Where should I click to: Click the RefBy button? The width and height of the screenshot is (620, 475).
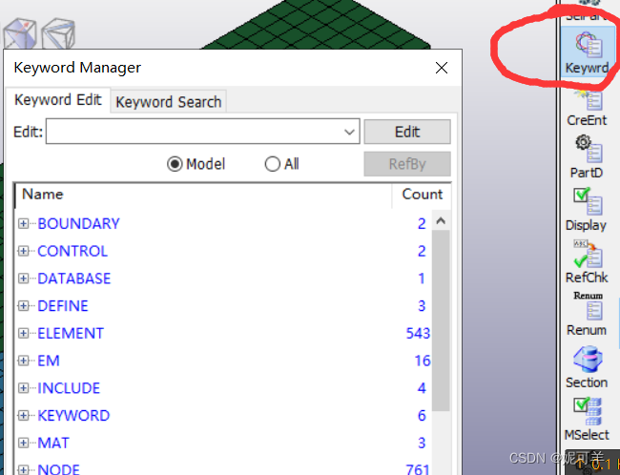point(406,164)
